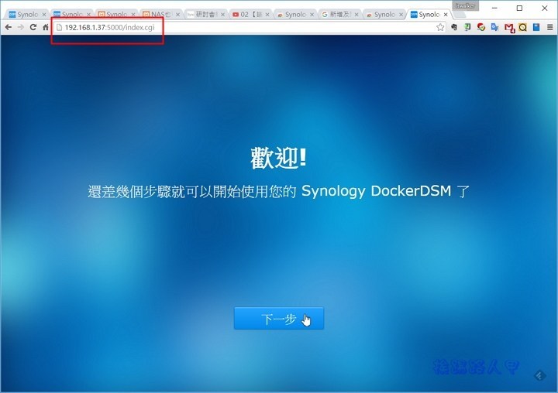
Task: Open the blue book extension icon
Action: (536, 27)
